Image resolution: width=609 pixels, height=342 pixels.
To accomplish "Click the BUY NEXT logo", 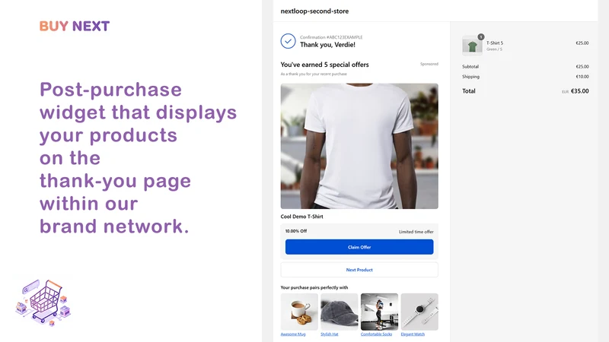I will pos(75,26).
